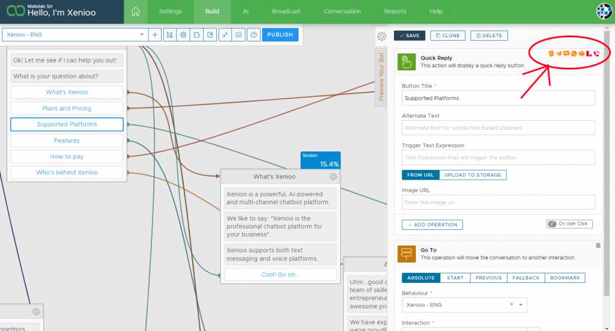
Task: Click the green Quick Reply action icon
Action: pos(407,61)
